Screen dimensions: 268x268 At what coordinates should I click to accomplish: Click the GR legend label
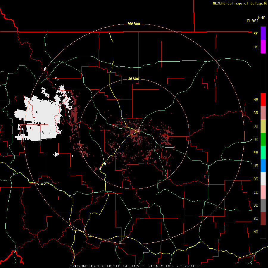pyautogui.click(x=255, y=113)
